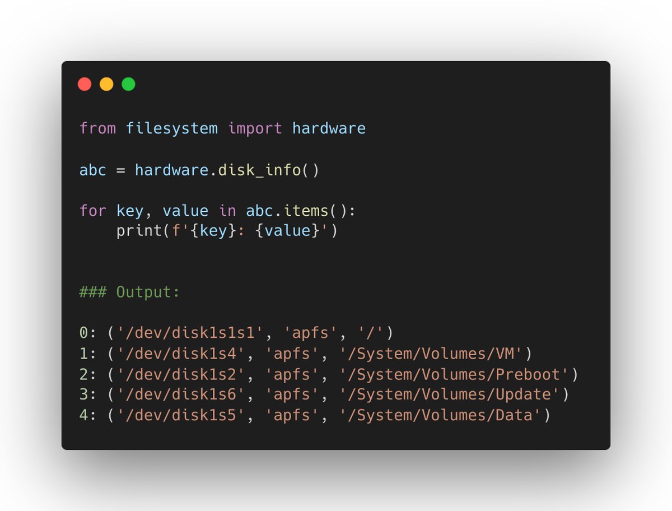Click the 'for' keyword in loop
This screenshot has width=672, height=511.
[93, 211]
